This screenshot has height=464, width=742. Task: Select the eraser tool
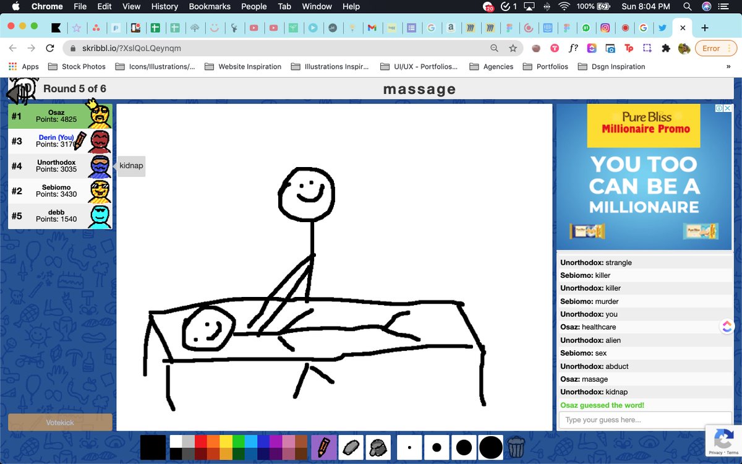point(351,447)
